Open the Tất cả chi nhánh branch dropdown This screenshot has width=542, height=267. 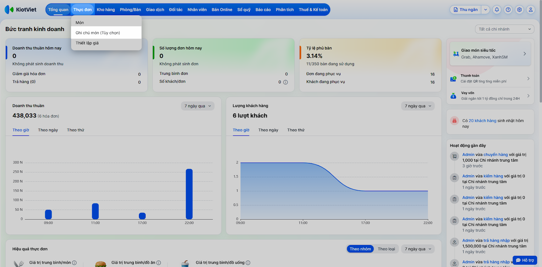pyautogui.click(x=505, y=29)
